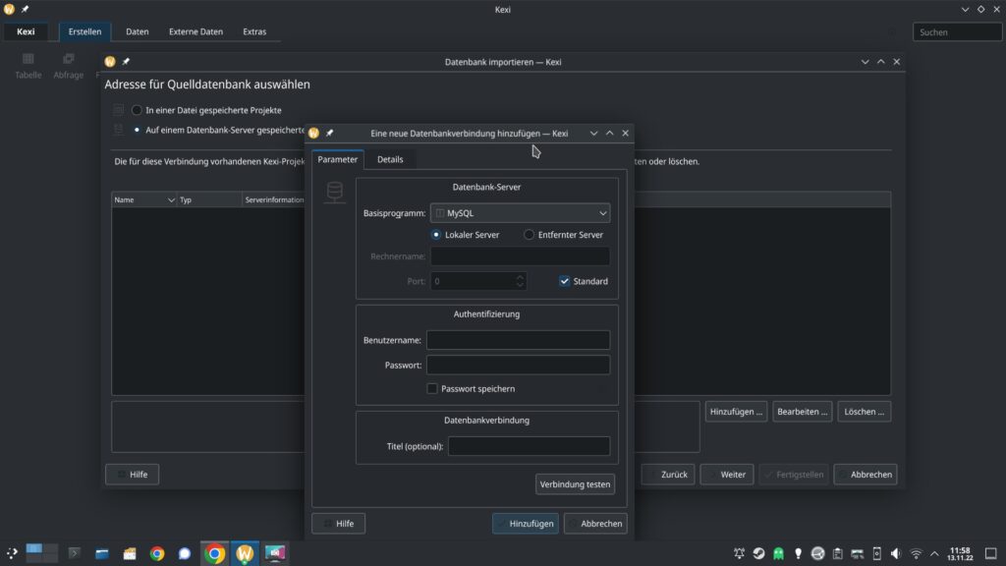Select 'Auf einem Datenbank-Server gespeicherte' option
This screenshot has height=566, width=1006.
click(137, 130)
